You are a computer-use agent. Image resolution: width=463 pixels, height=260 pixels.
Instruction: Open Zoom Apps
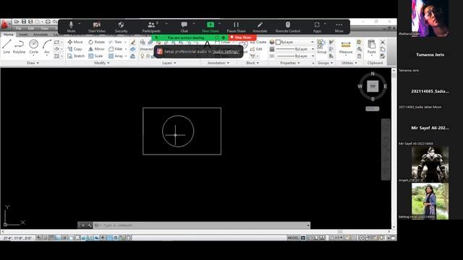click(x=317, y=27)
